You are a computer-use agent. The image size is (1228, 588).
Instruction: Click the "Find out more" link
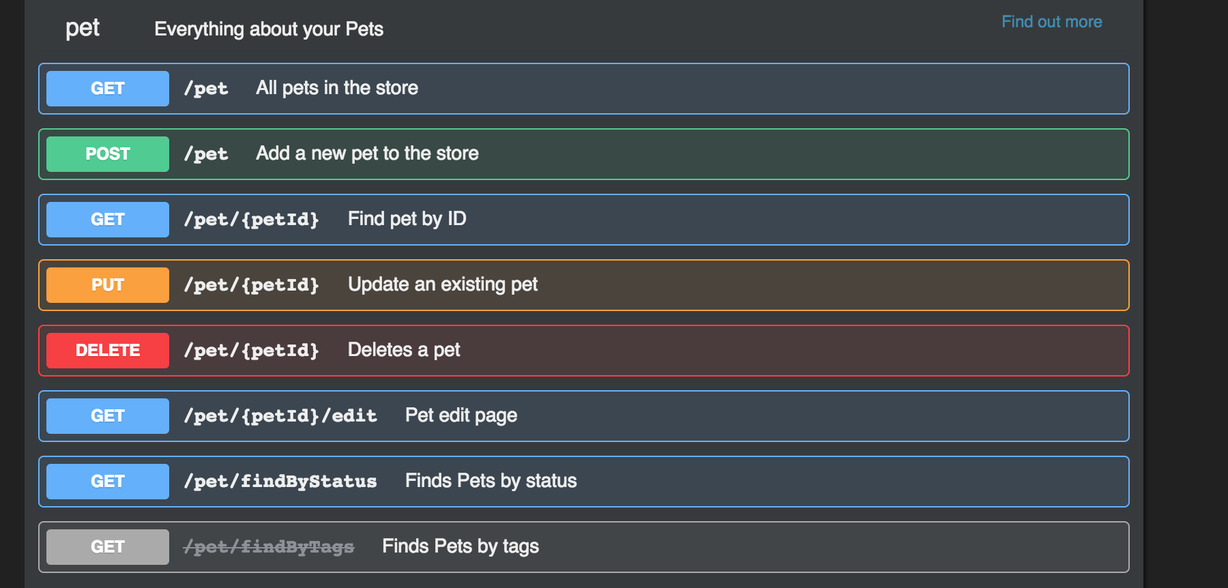pyautogui.click(x=1051, y=22)
